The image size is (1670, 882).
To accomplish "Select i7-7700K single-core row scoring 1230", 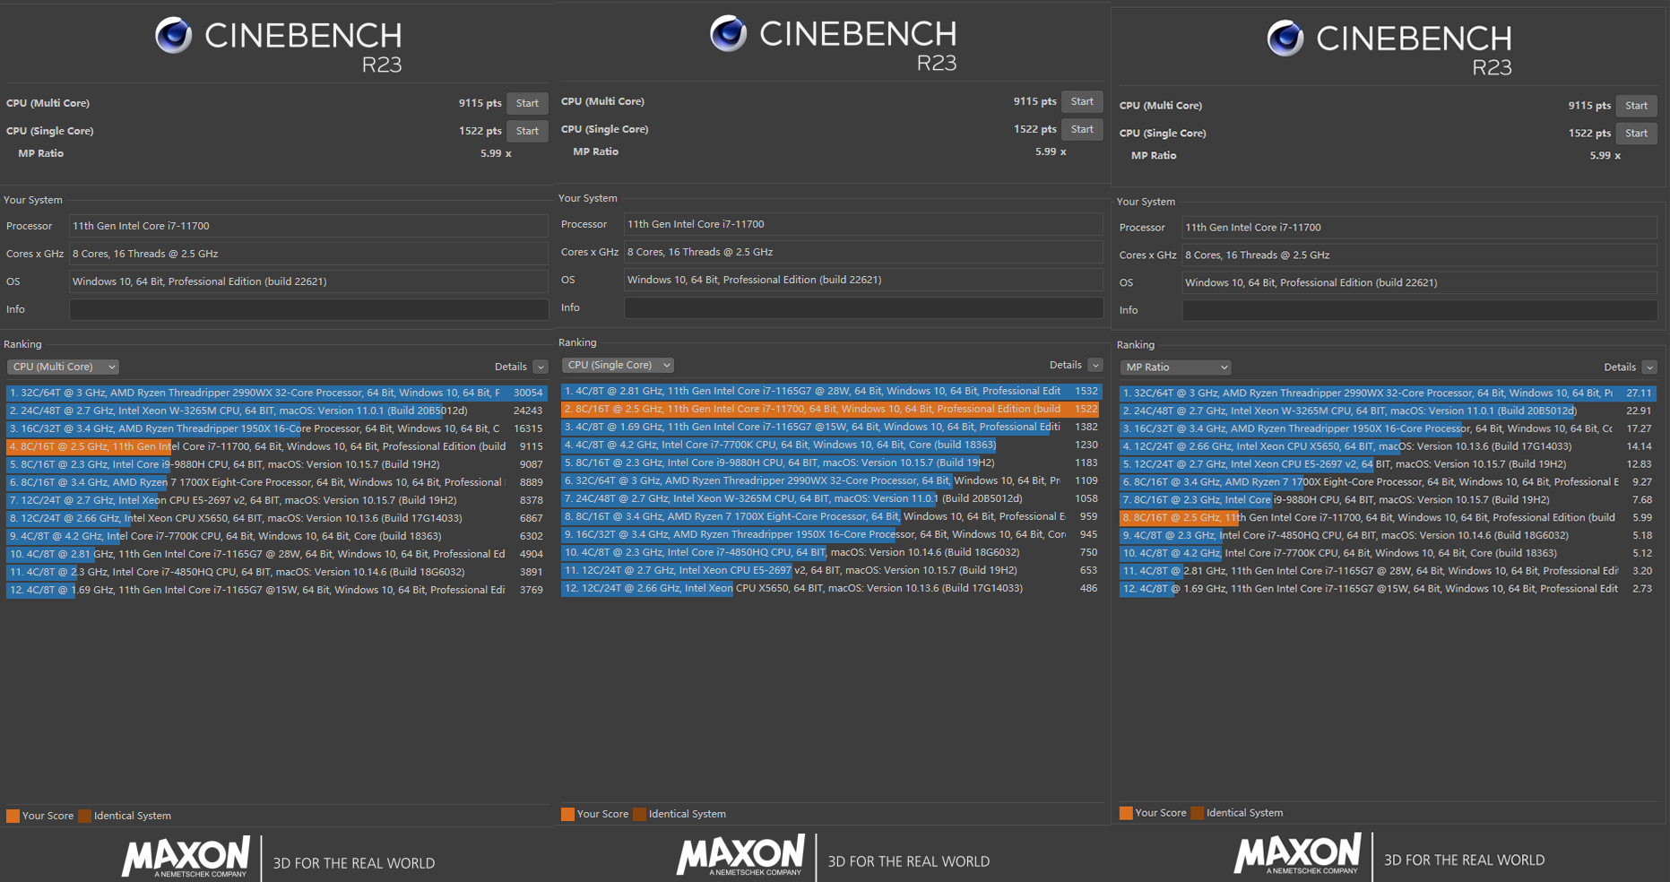I will [x=831, y=445].
